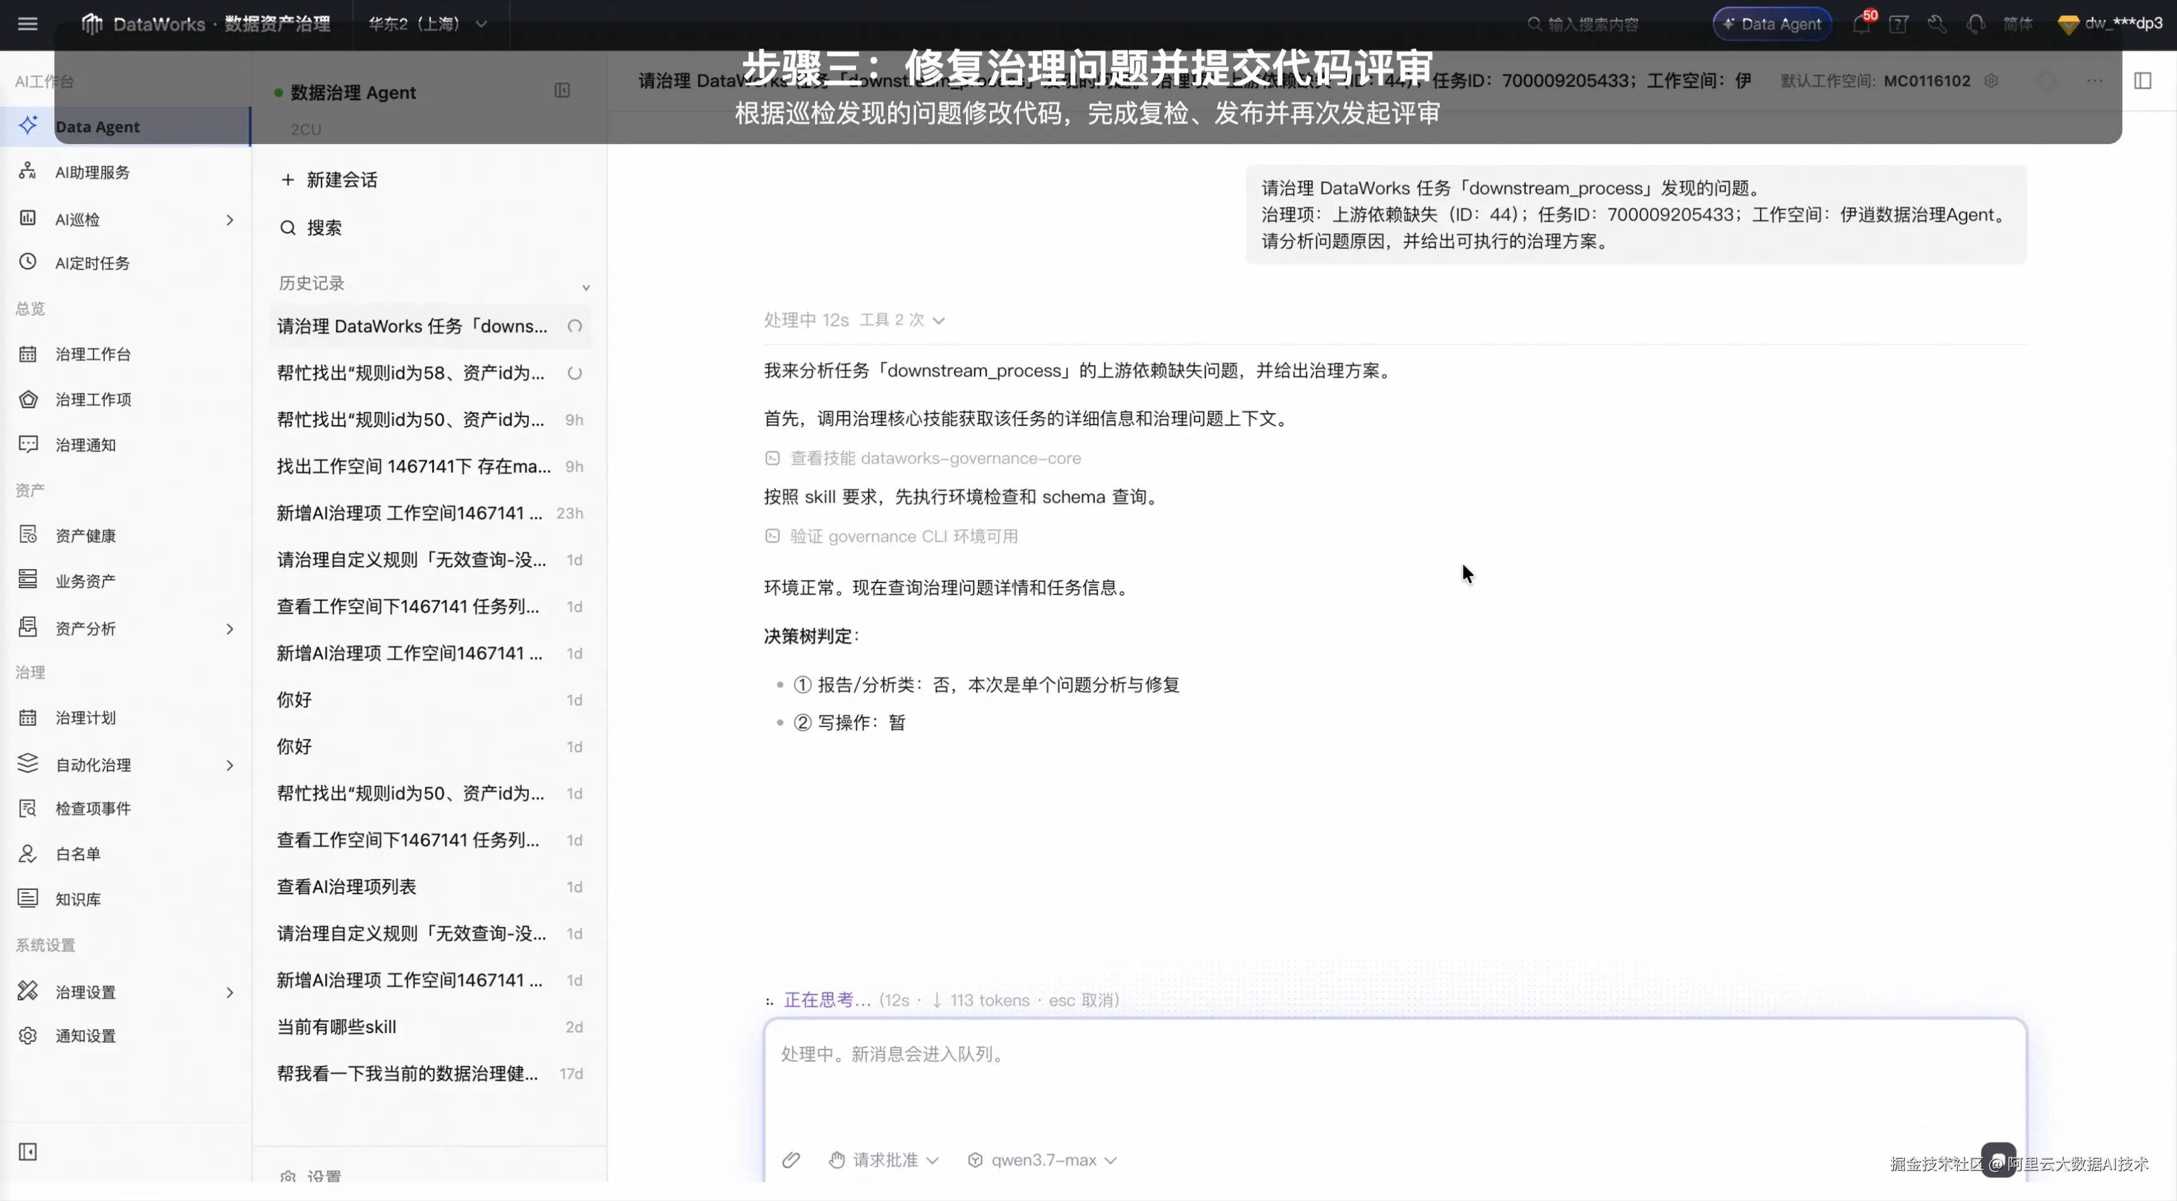Click the attachment paperclip icon

tap(791, 1161)
